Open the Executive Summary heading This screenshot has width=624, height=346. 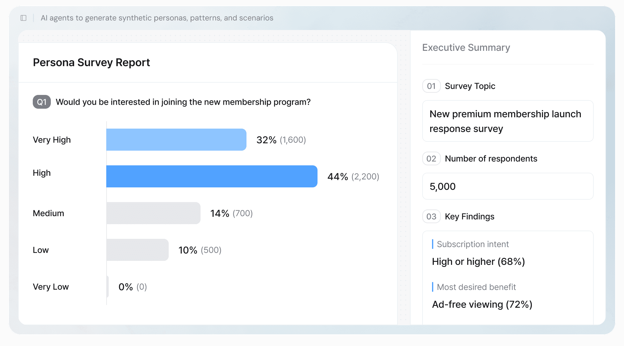pyautogui.click(x=466, y=47)
